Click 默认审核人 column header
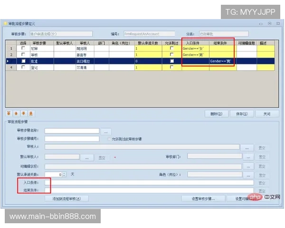 pos(65,43)
